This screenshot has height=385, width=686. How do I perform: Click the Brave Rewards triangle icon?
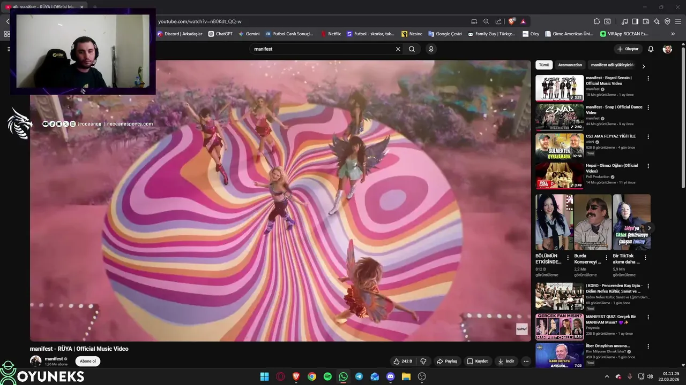(x=523, y=21)
